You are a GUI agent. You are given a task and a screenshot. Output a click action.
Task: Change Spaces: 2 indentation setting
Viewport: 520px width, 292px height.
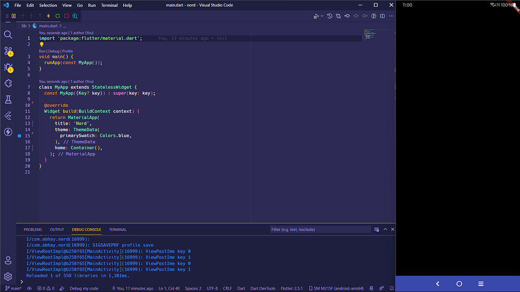[x=193, y=288]
